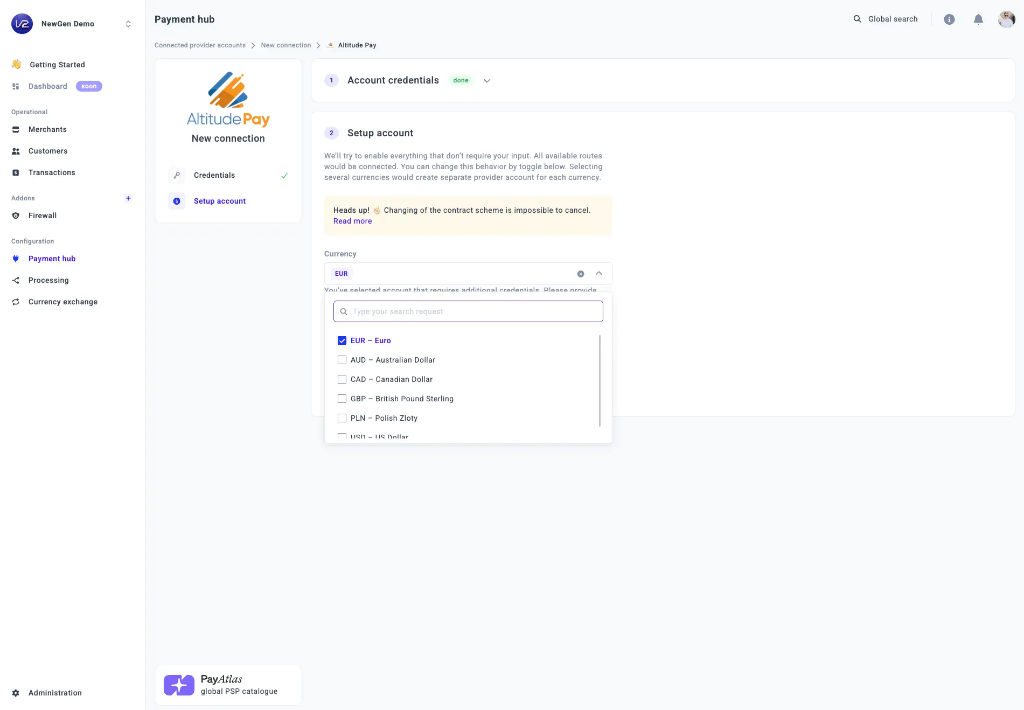The image size is (1024, 710).
Task: Check the GBP – British Pound Sterling option
Action: point(342,399)
